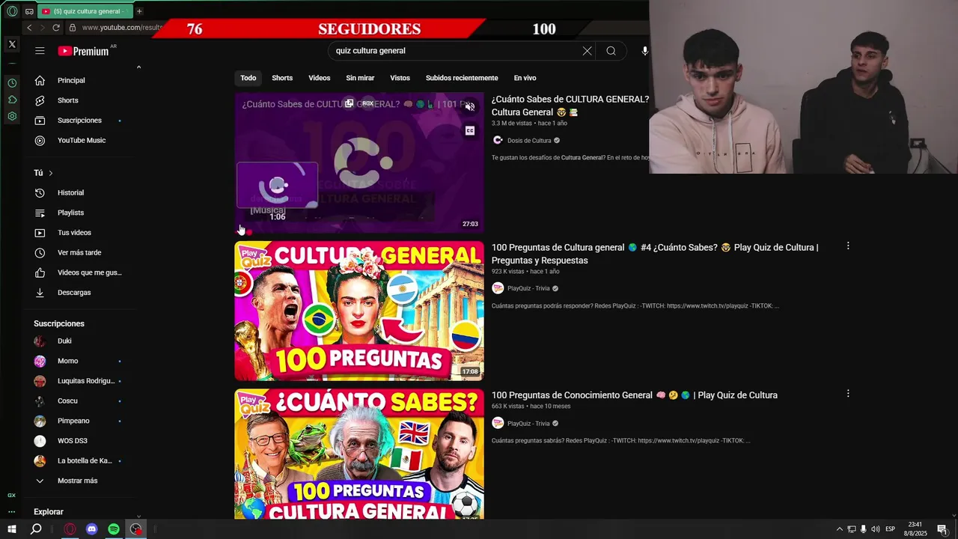Select the Shorts filter chip
Viewport: 958px width, 539px height.
tap(282, 78)
